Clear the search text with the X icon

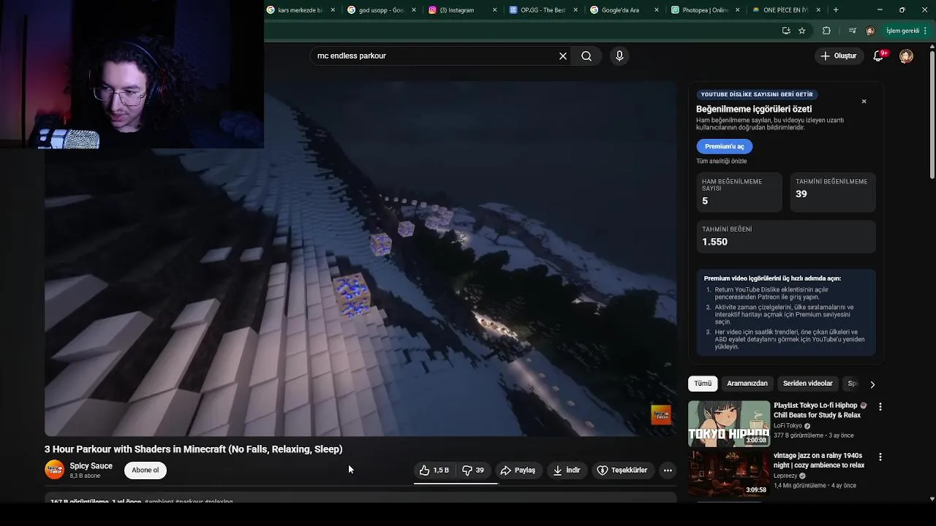(x=563, y=56)
